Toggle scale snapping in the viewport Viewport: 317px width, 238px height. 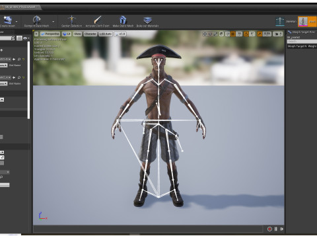pos(260,34)
